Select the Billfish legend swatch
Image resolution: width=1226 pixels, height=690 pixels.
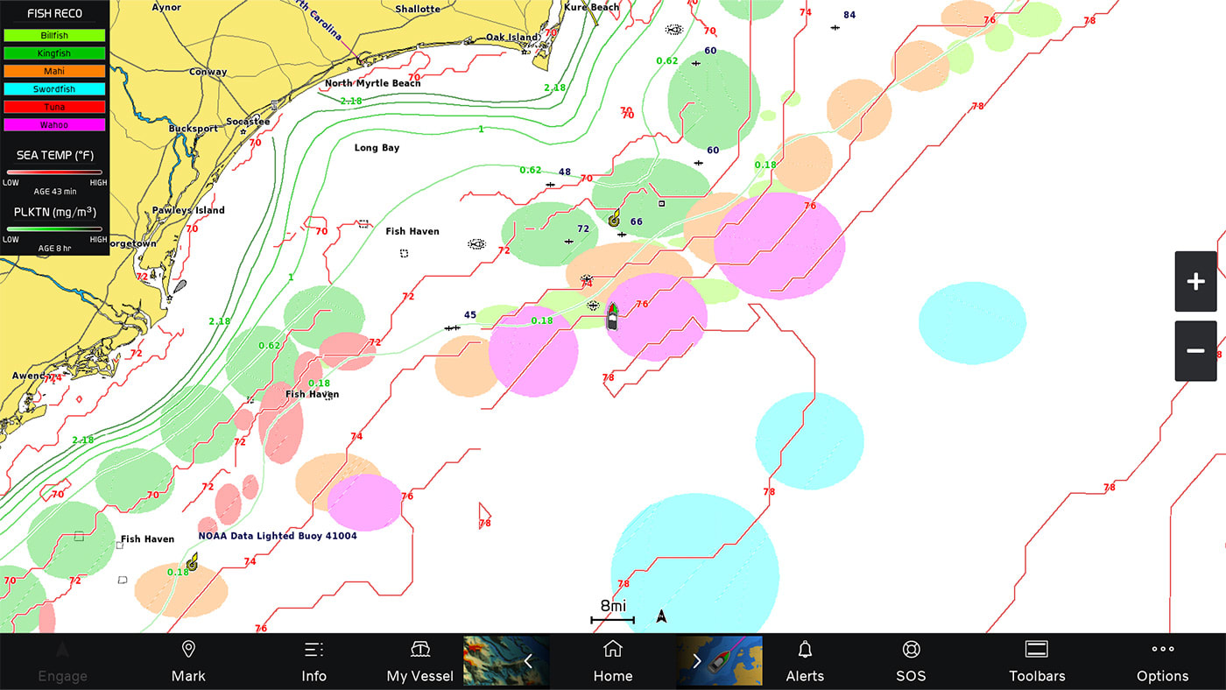pos(54,36)
